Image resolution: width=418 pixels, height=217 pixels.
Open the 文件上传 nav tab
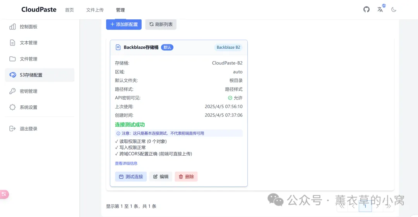pos(95,10)
